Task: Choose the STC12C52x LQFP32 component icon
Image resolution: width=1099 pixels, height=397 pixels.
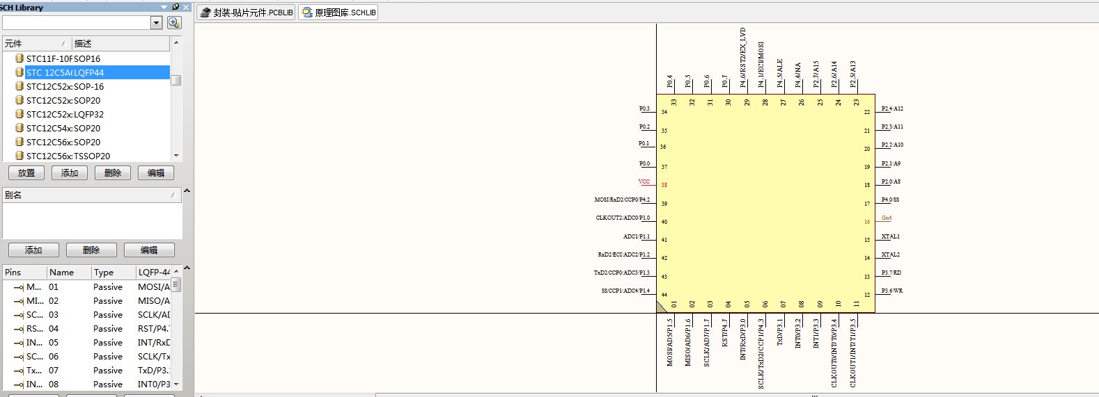Action: point(20,114)
